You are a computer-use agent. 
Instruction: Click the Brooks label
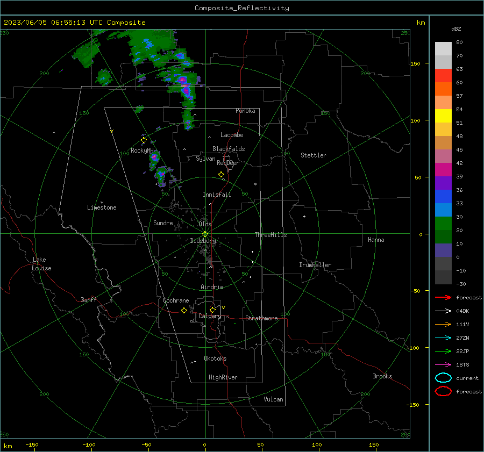click(x=382, y=376)
